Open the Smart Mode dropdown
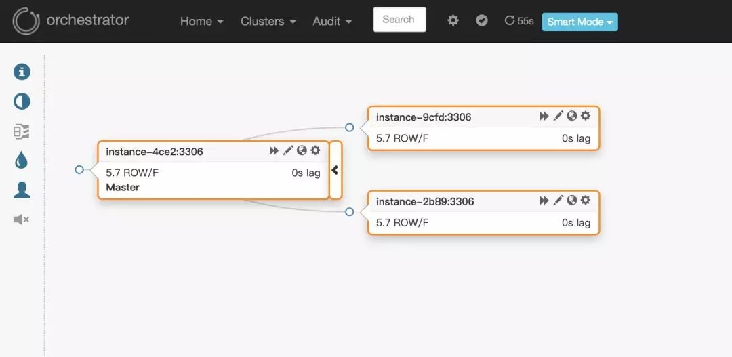732x357 pixels. coord(579,22)
